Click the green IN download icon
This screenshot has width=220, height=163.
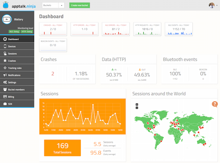pos(113,70)
